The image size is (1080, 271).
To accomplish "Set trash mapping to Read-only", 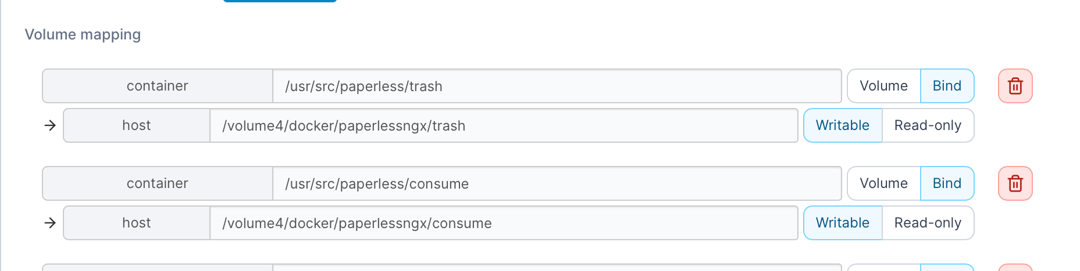I will [x=928, y=125].
